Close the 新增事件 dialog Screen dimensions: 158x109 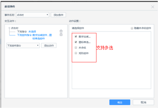[x=153, y=7]
